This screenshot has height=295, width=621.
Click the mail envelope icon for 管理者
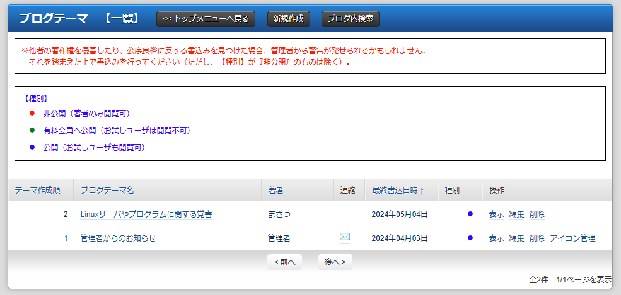[x=344, y=237]
